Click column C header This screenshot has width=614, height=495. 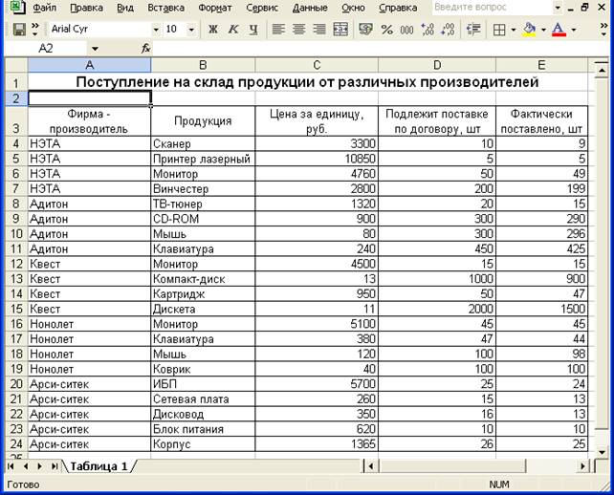(316, 64)
